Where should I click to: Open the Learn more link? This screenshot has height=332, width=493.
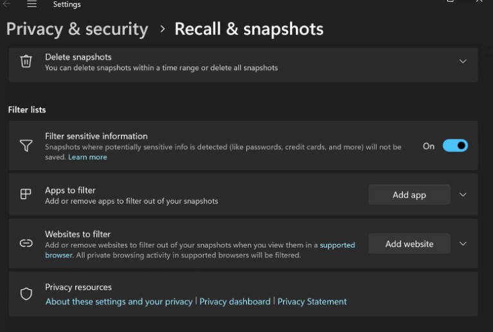pyautogui.click(x=88, y=157)
